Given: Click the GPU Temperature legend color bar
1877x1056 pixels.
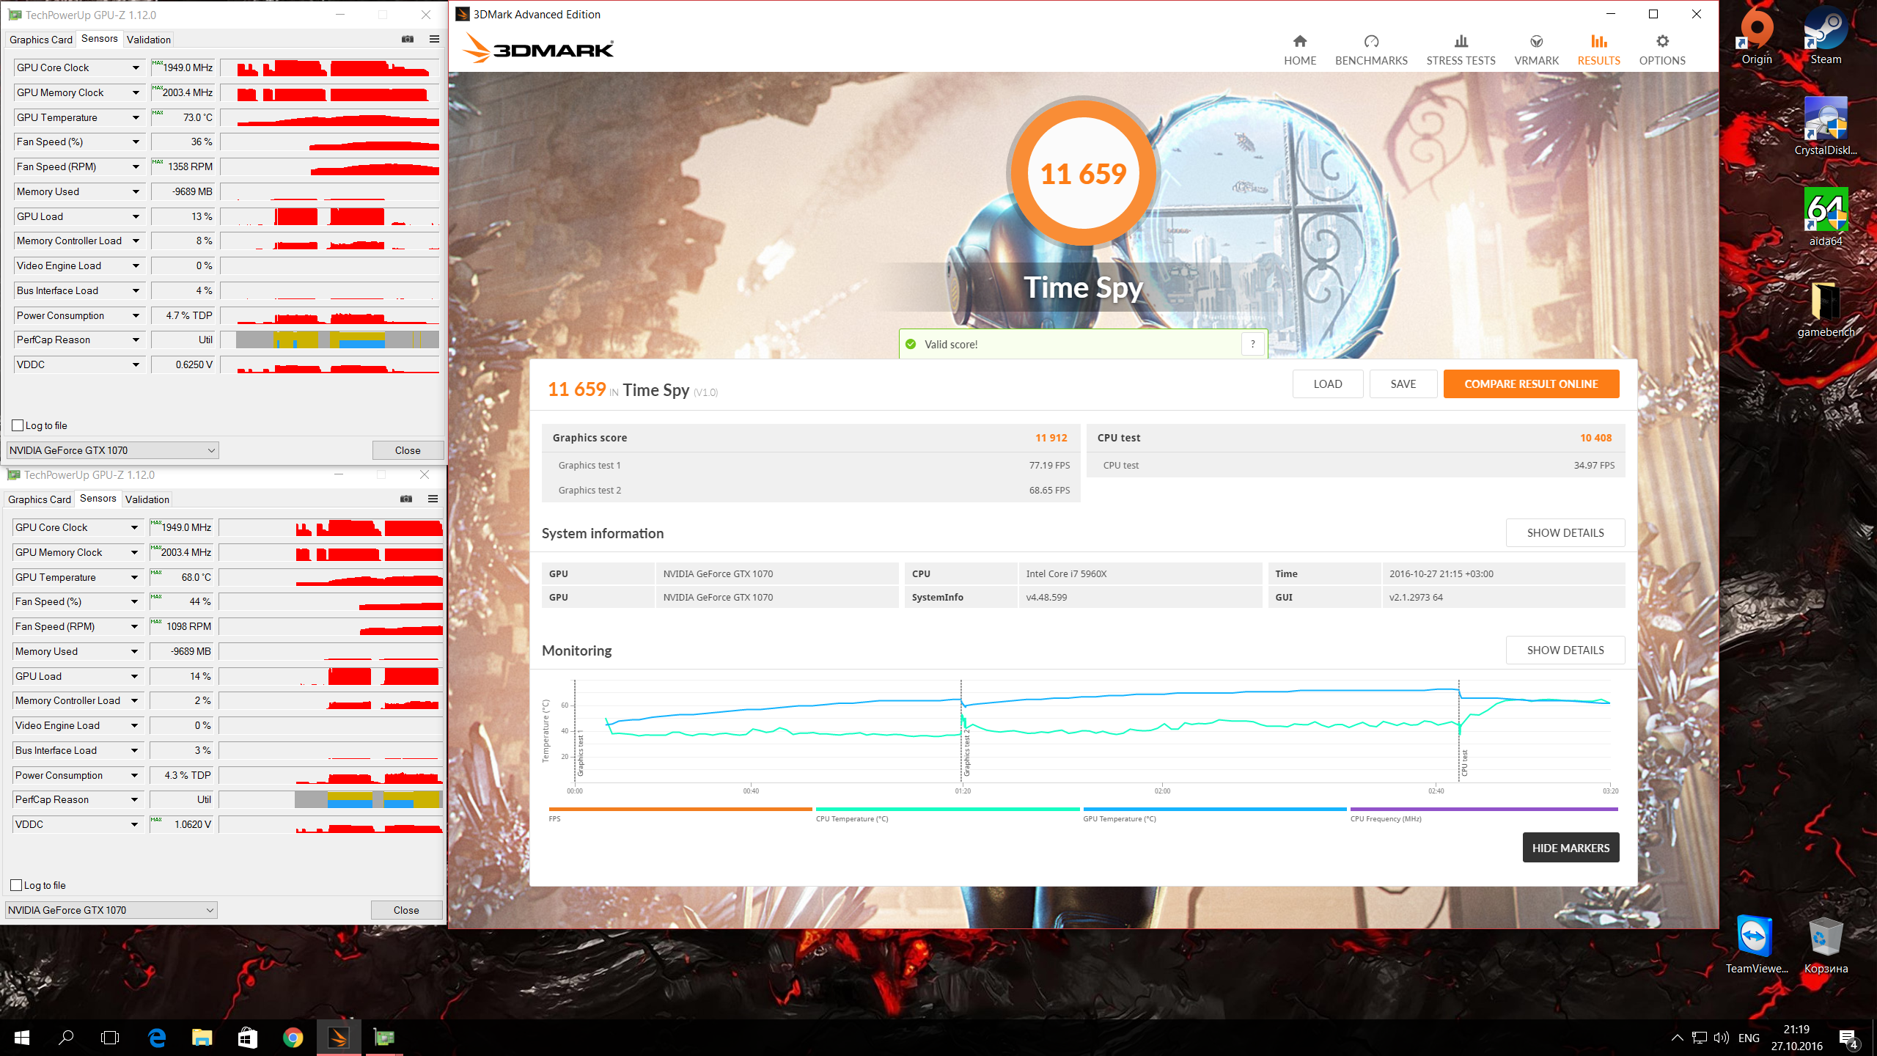Looking at the screenshot, I should 1214,809.
